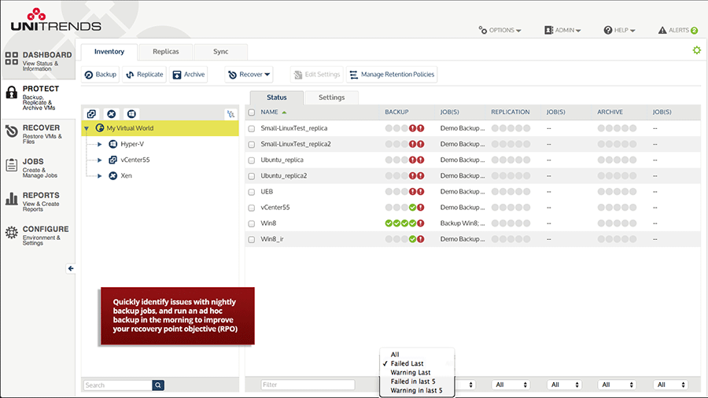The image size is (708, 398).
Task: Check the Win8_ir row checkbox
Action: [252, 239]
